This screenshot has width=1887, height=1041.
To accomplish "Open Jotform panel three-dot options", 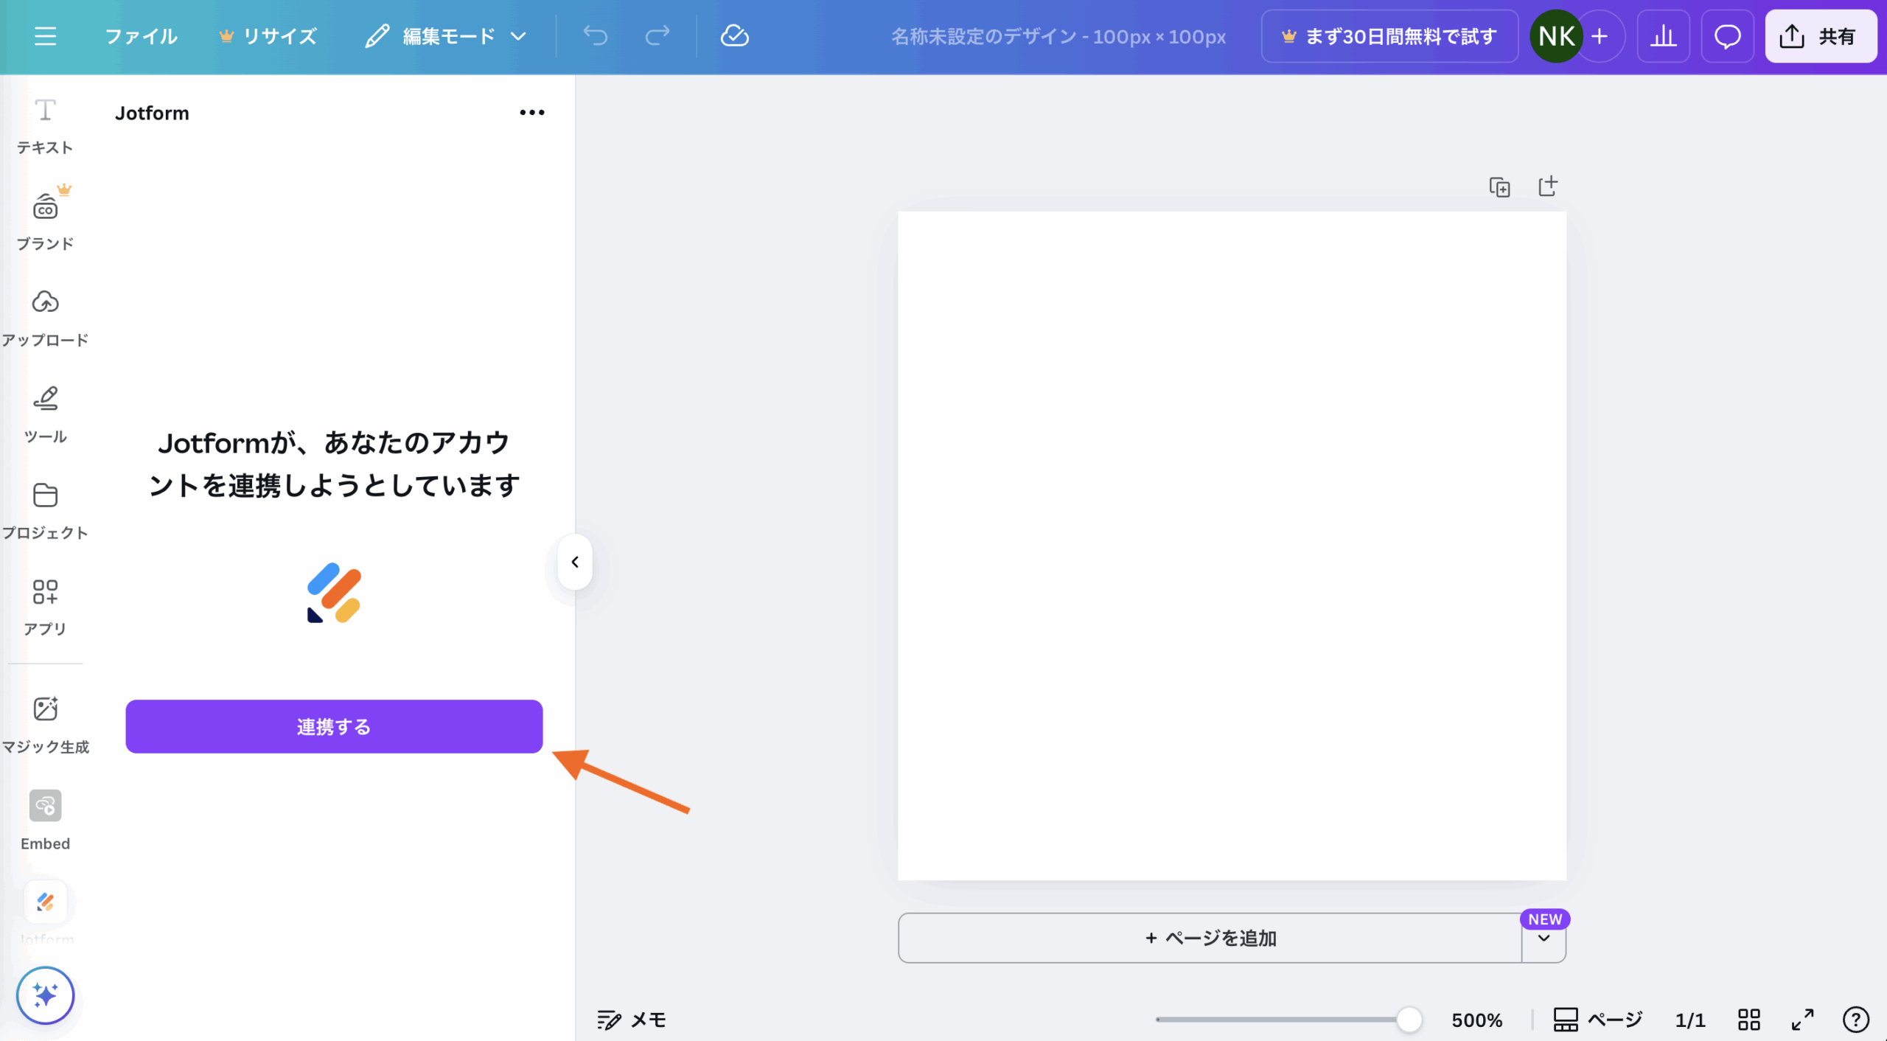I will pos(531,113).
